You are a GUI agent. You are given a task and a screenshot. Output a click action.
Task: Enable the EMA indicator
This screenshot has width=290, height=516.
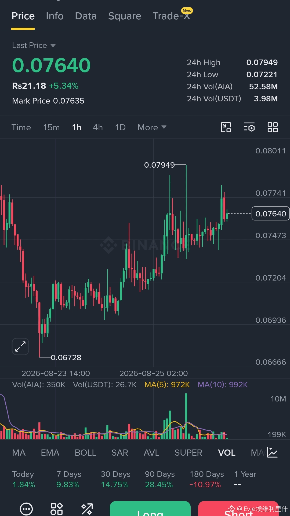pos(50,453)
